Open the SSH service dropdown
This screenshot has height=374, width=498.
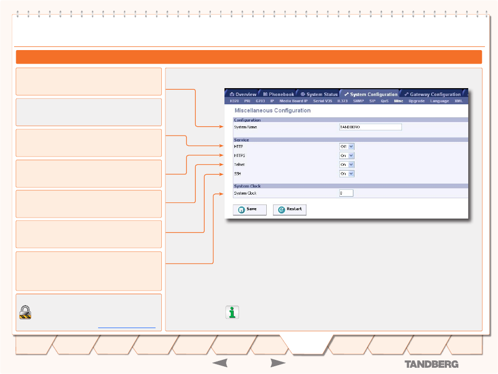[347, 174]
